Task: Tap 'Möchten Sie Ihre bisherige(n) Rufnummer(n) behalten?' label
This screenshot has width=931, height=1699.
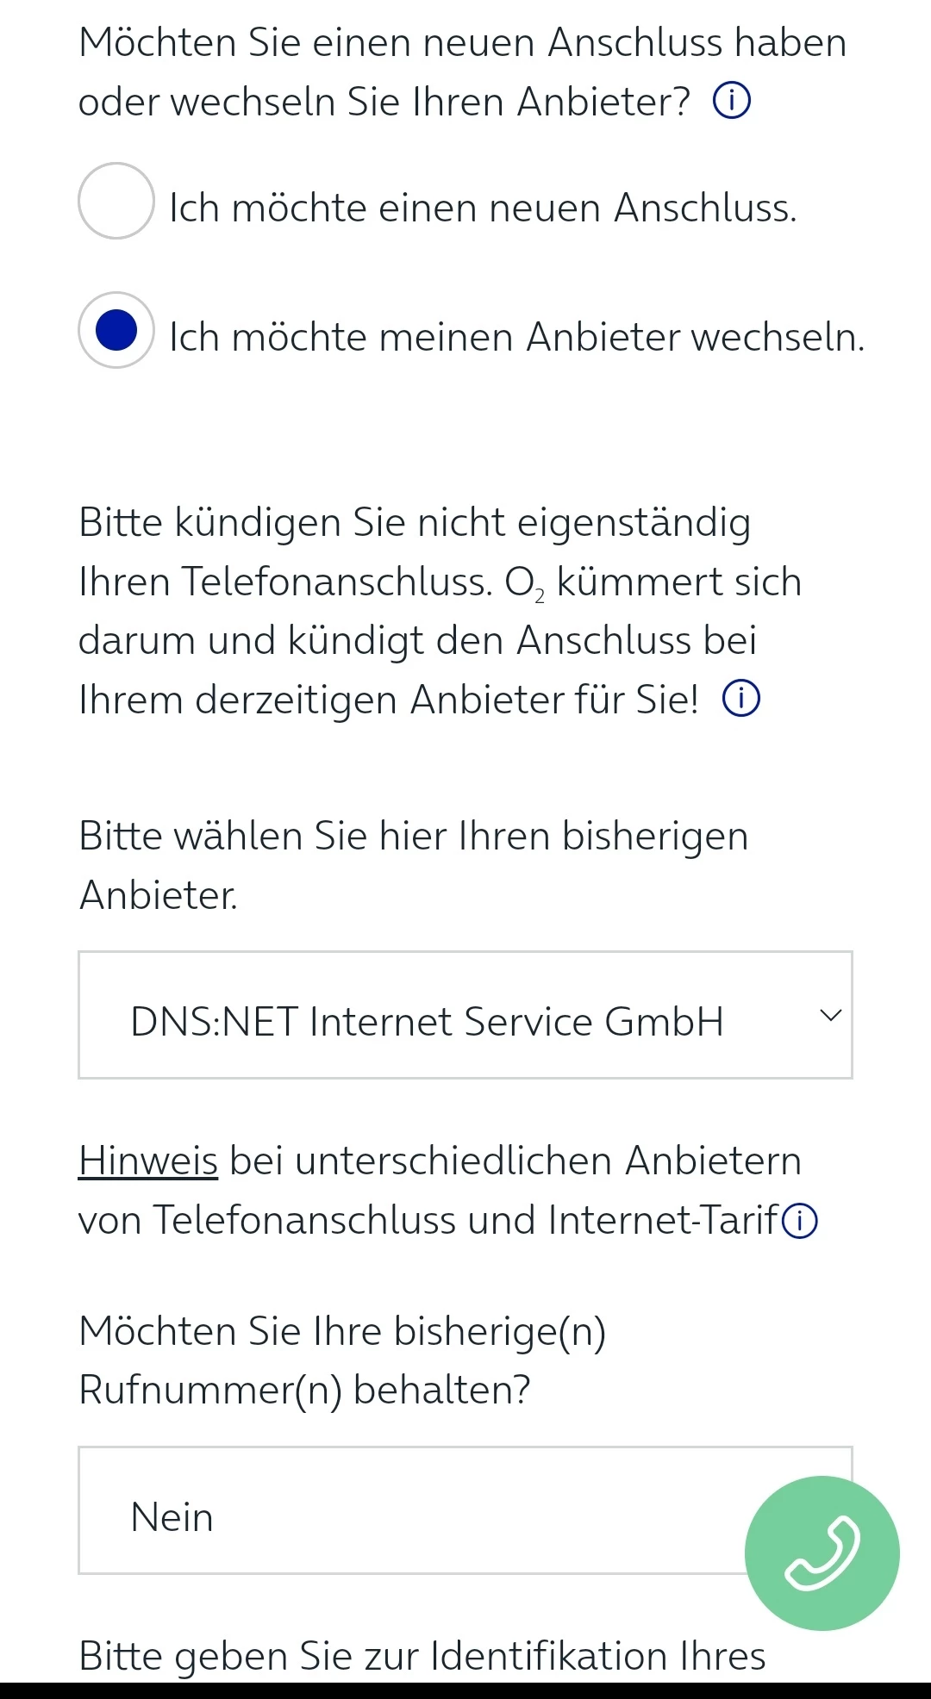Action: 343,1360
